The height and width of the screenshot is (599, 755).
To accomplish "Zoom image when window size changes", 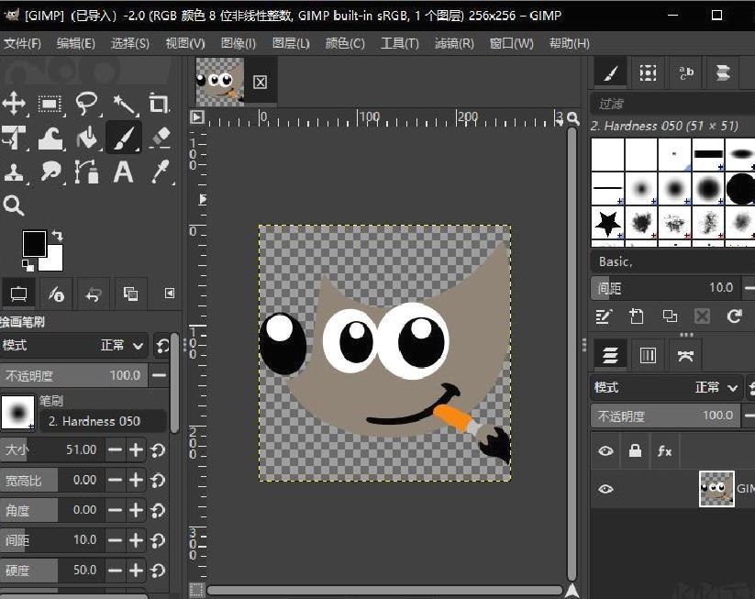I will pyautogui.click(x=572, y=118).
